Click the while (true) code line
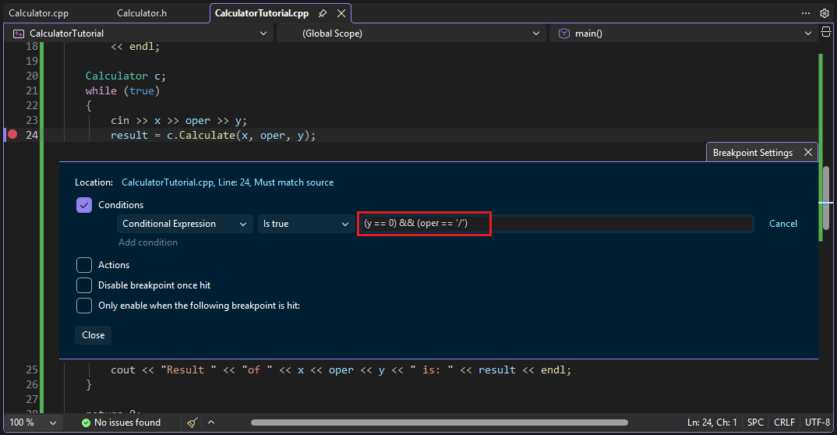Viewport: 837px width, 435px height. [x=123, y=90]
